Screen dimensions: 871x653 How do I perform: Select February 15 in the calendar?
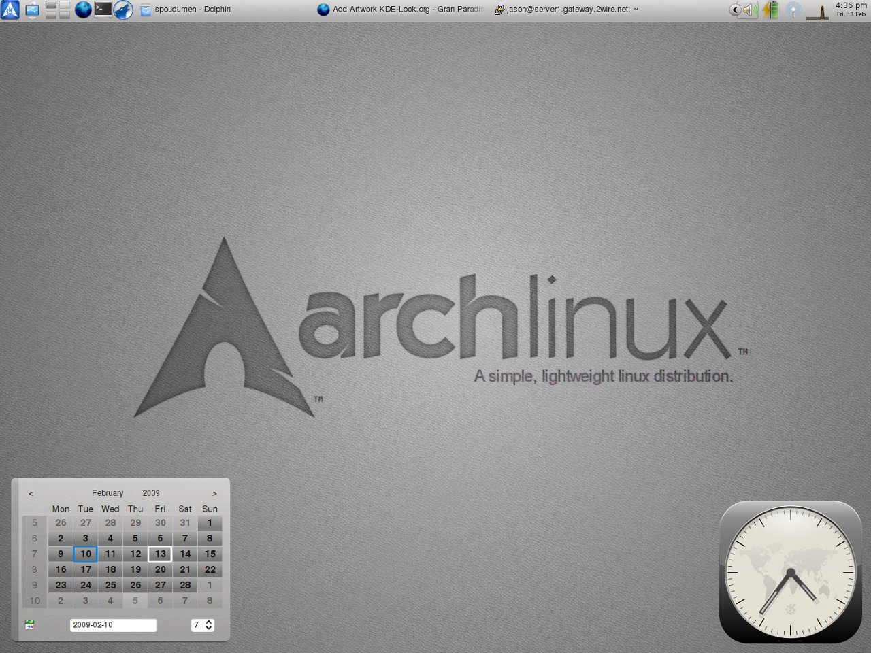[x=210, y=554]
